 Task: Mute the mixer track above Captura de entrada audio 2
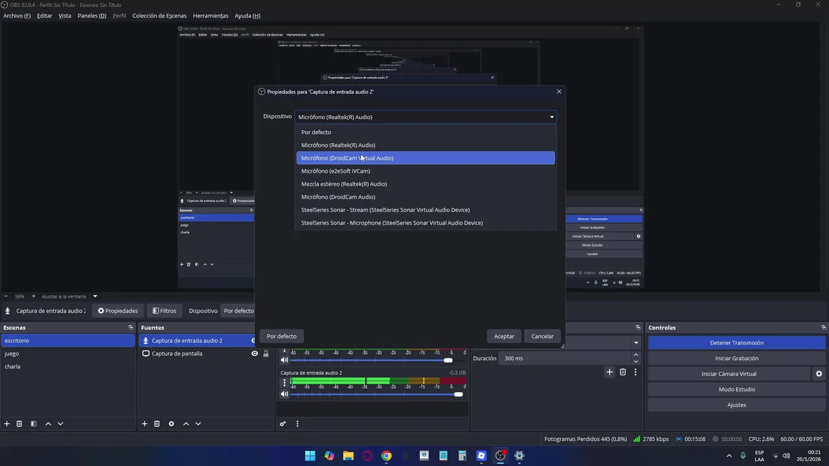pos(284,360)
